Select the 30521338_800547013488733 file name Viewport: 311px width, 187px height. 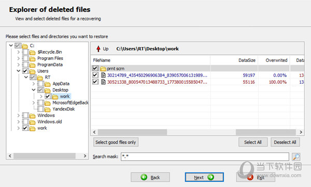[157, 82]
